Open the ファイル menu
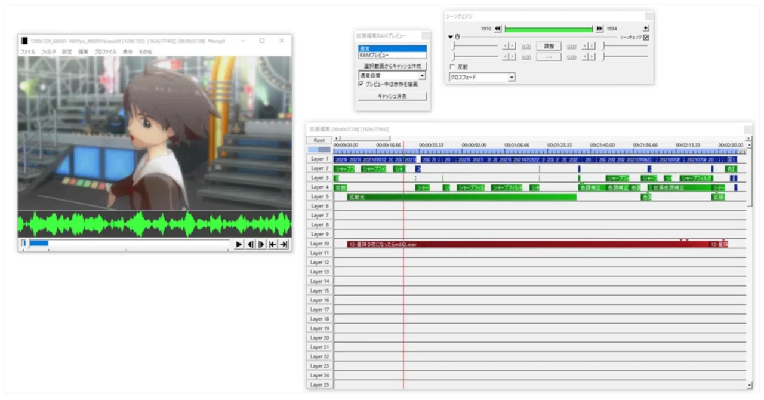Viewport: 764px width, 400px height. pos(27,52)
